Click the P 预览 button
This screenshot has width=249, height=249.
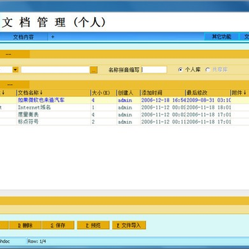(x=93, y=225)
